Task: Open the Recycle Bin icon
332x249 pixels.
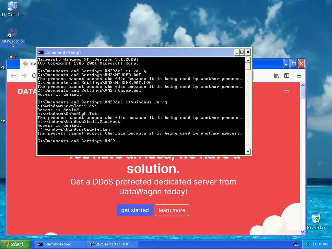Action: [316, 221]
